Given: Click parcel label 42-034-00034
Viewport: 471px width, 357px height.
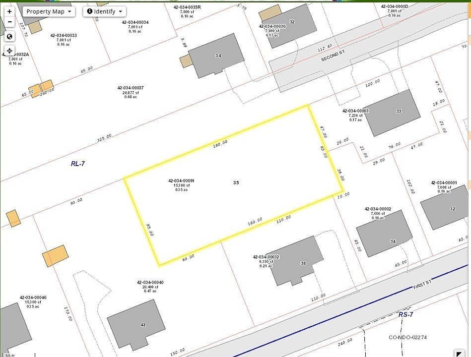Looking at the screenshot, I should coord(135,22).
